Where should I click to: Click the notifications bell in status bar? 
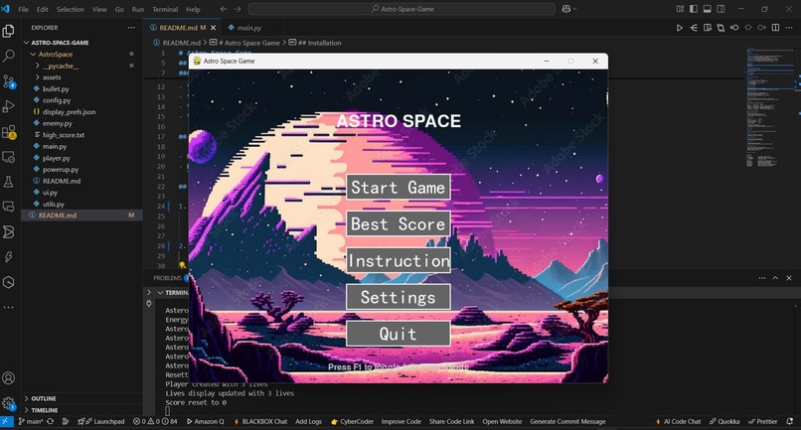(x=790, y=422)
